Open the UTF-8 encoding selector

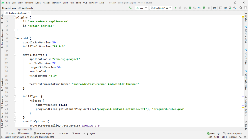(224, 137)
